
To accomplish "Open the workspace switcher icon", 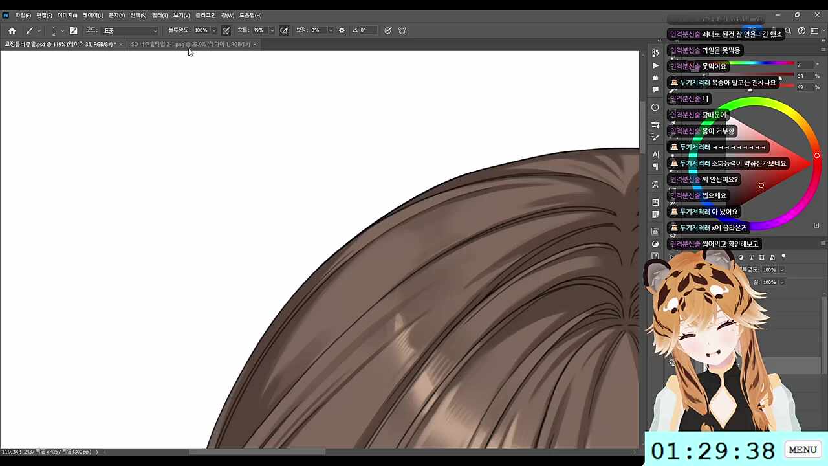I will [815, 30].
